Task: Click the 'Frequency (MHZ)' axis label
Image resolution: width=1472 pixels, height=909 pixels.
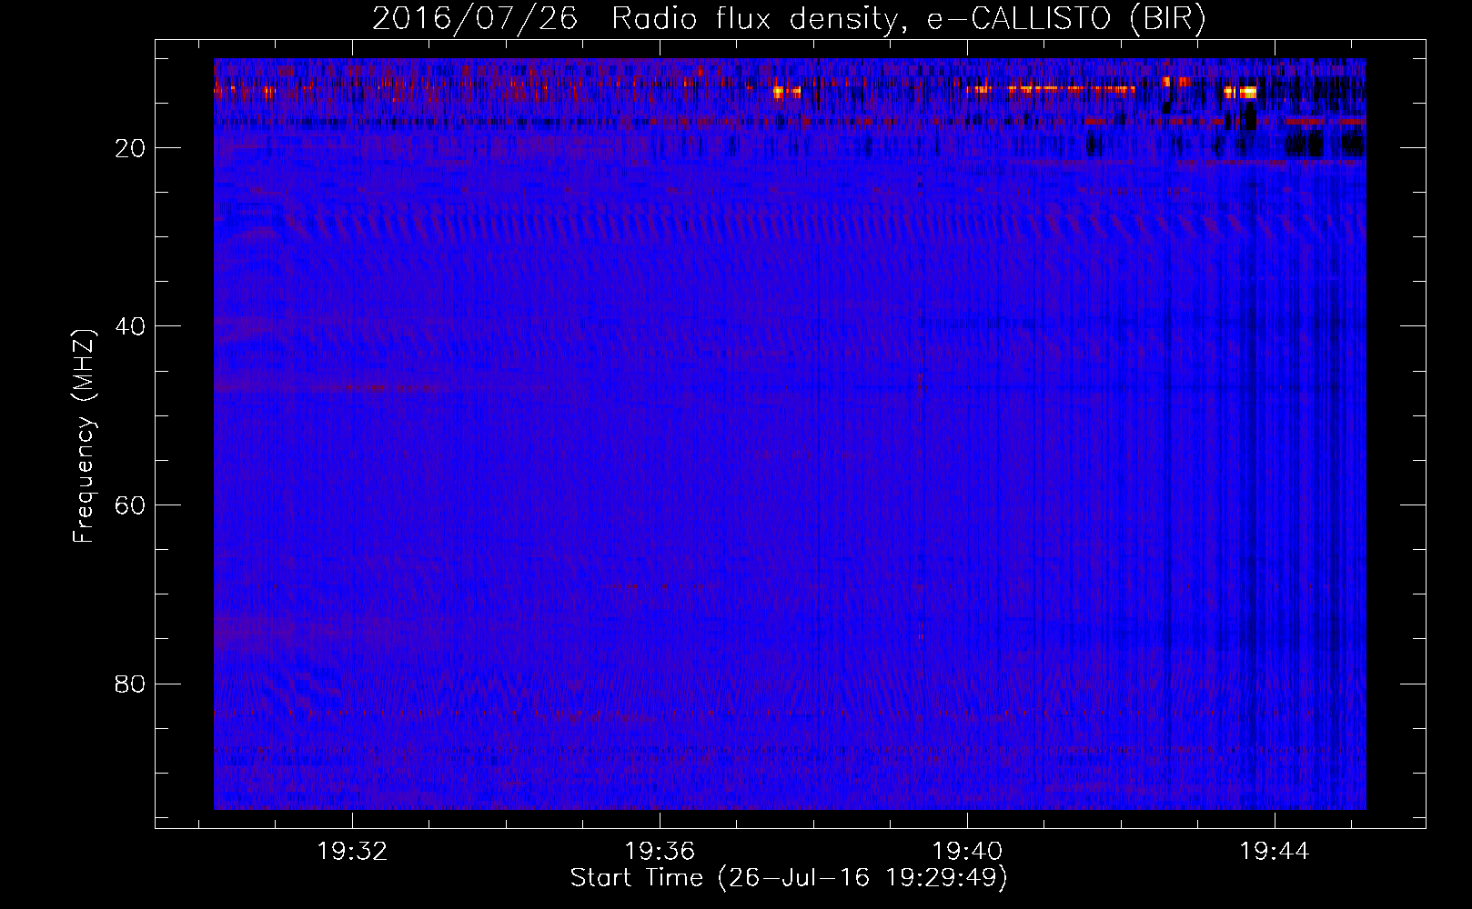Action: click(84, 436)
